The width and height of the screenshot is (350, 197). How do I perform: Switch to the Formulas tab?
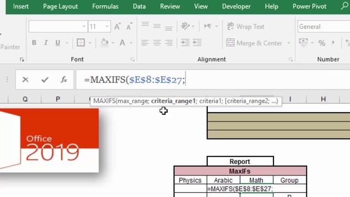[105, 7]
